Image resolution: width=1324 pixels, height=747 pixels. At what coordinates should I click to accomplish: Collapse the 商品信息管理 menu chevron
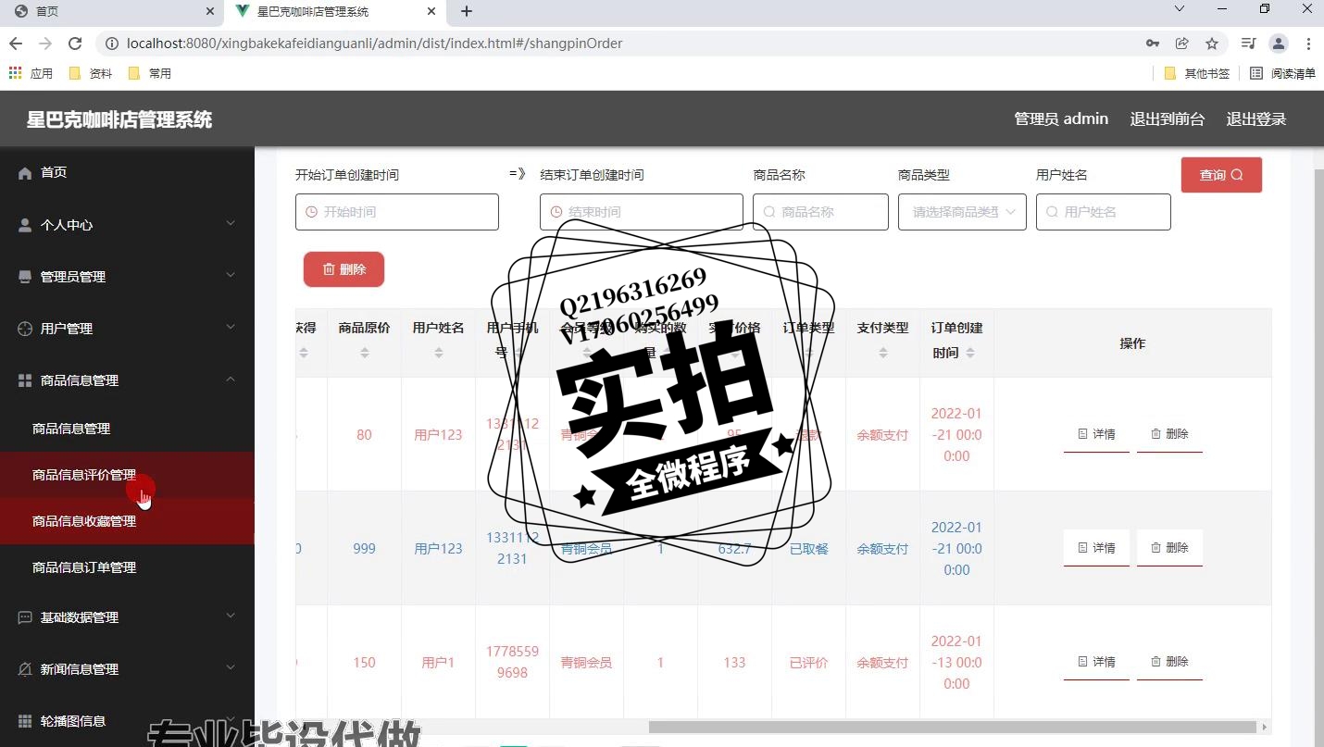pos(231,380)
